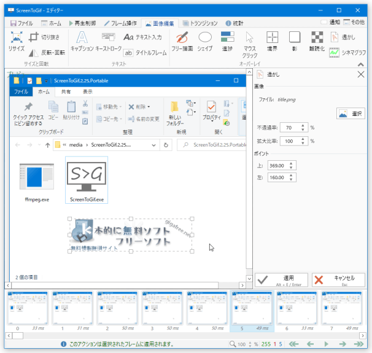Select the マウスクリック (Mouse click) overlay
372x353 pixels.
tap(250, 43)
